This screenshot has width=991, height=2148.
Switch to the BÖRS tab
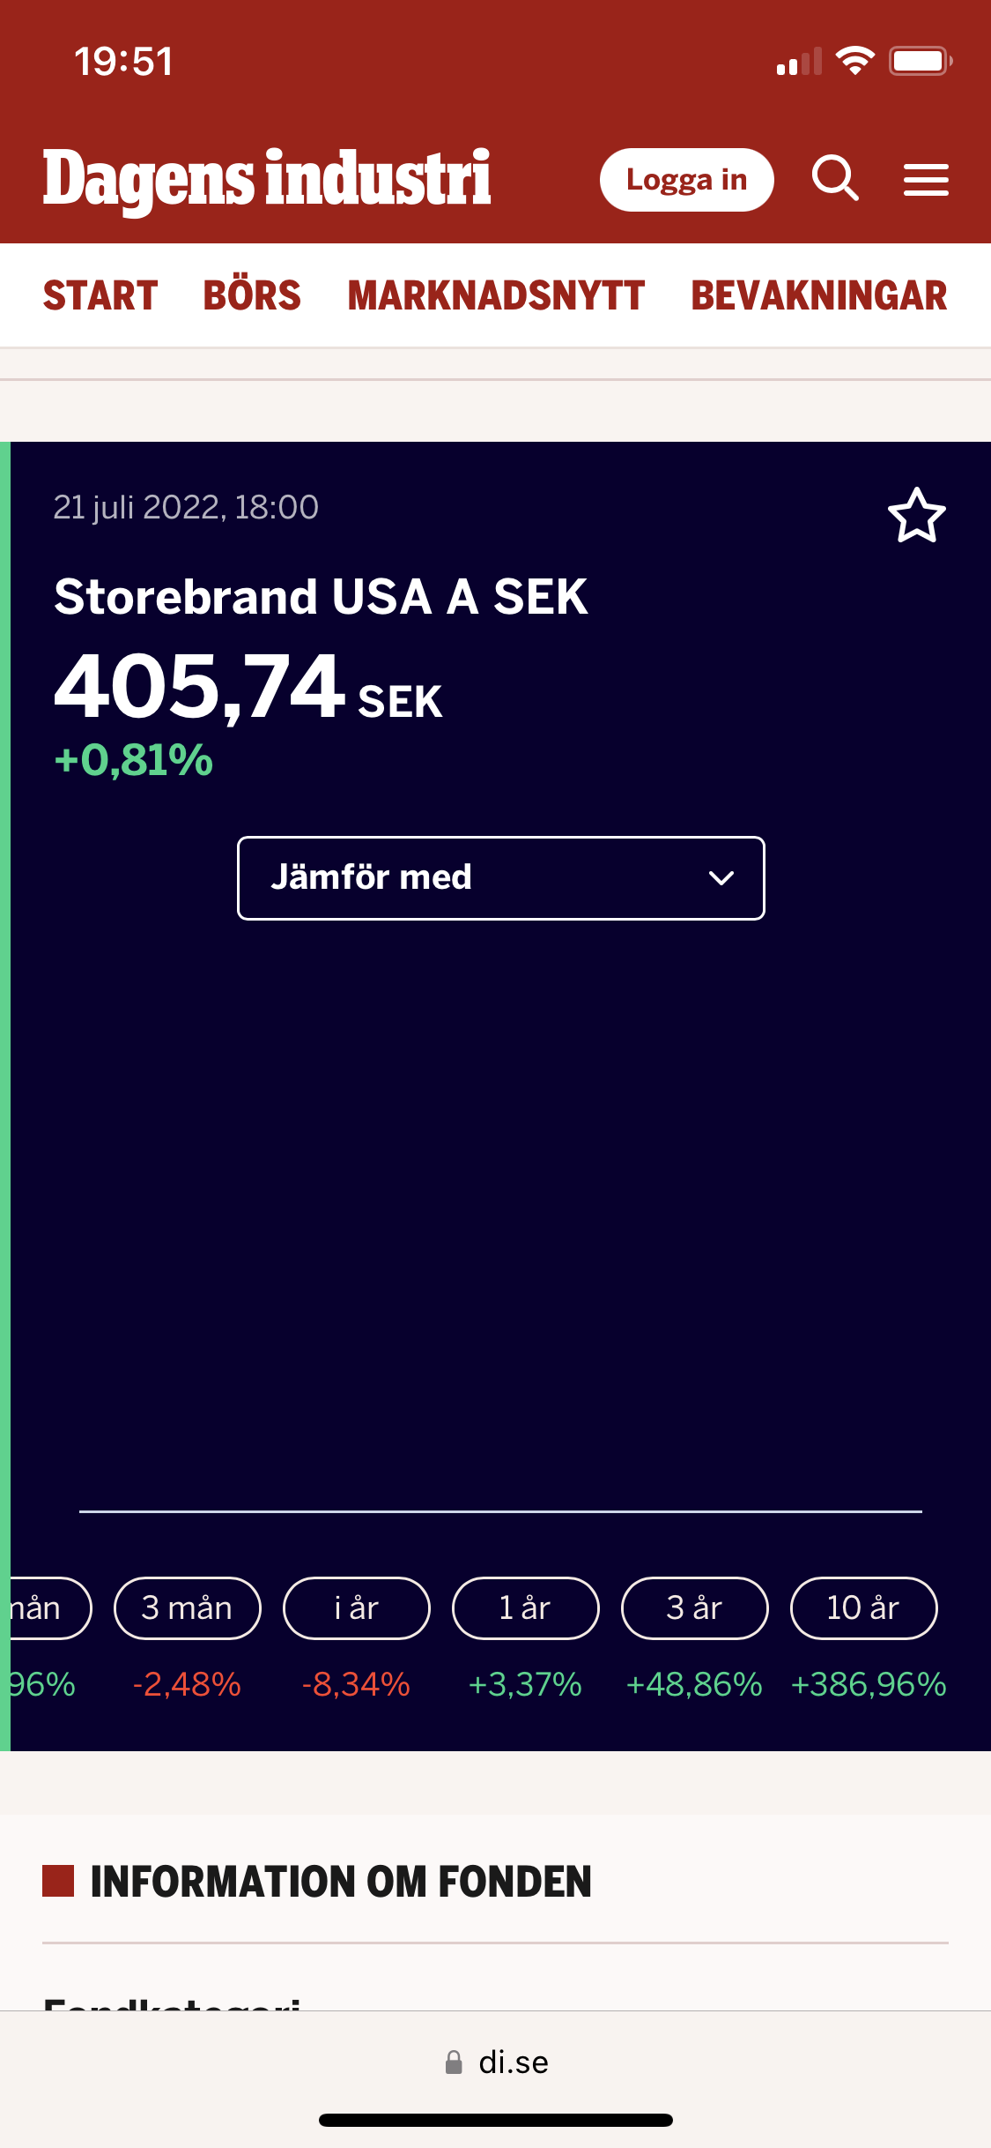pyautogui.click(x=252, y=295)
